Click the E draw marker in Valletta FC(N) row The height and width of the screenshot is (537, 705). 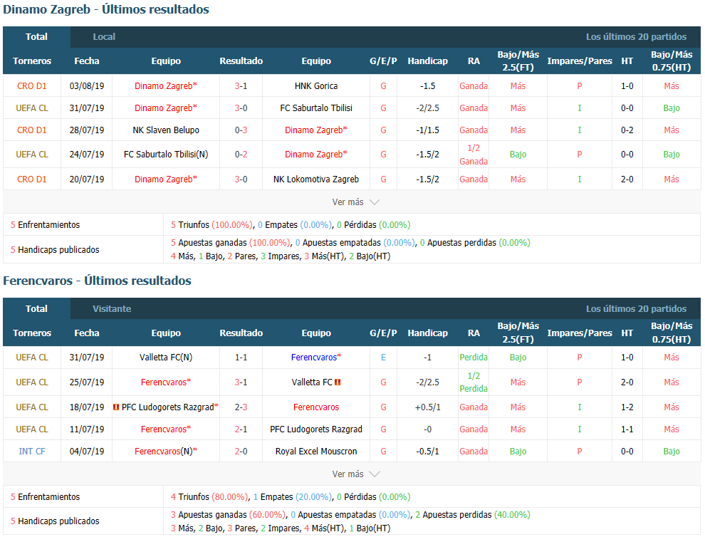pos(384,357)
